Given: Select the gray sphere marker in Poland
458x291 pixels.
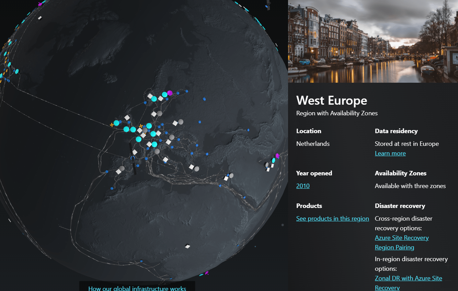Looking at the screenshot, I should pyautogui.click(x=181, y=121).
